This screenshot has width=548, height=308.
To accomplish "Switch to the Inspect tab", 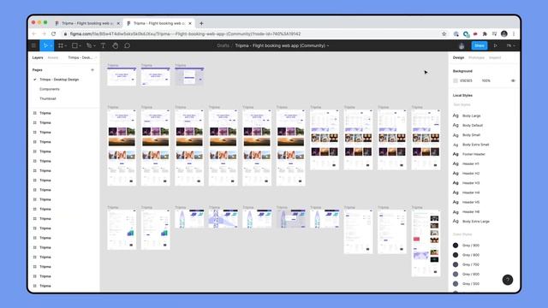I will (495, 57).
